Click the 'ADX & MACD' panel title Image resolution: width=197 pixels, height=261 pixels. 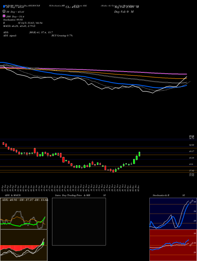click(13, 195)
